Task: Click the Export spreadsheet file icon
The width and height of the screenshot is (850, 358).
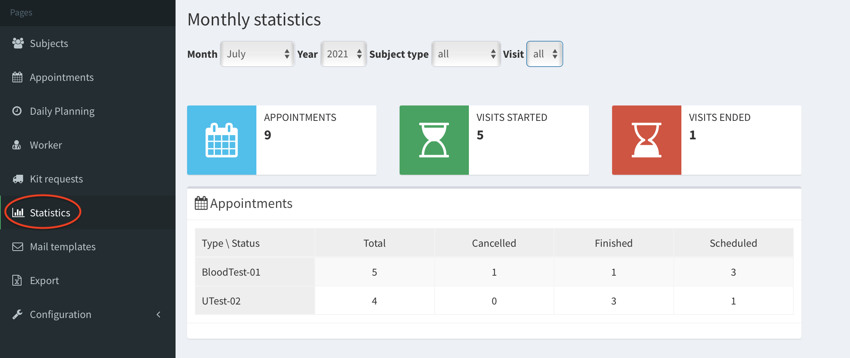Action: (17, 281)
